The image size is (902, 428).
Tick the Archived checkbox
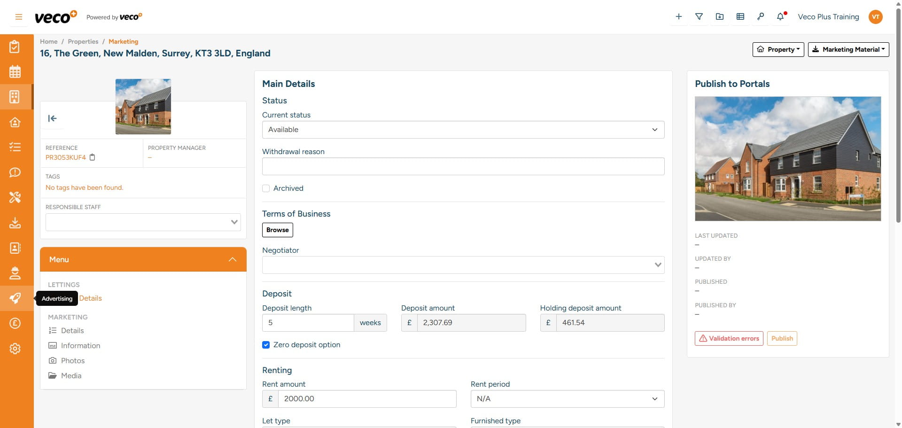(x=266, y=188)
